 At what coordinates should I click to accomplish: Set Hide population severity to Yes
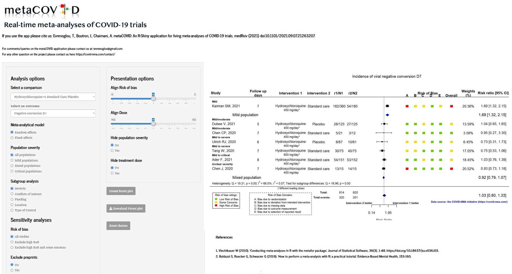pyautogui.click(x=112, y=151)
